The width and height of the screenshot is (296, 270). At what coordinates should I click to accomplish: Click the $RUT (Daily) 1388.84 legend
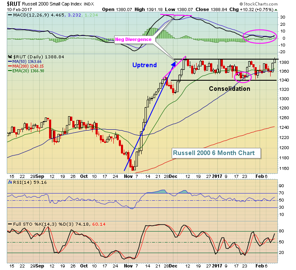39,57
